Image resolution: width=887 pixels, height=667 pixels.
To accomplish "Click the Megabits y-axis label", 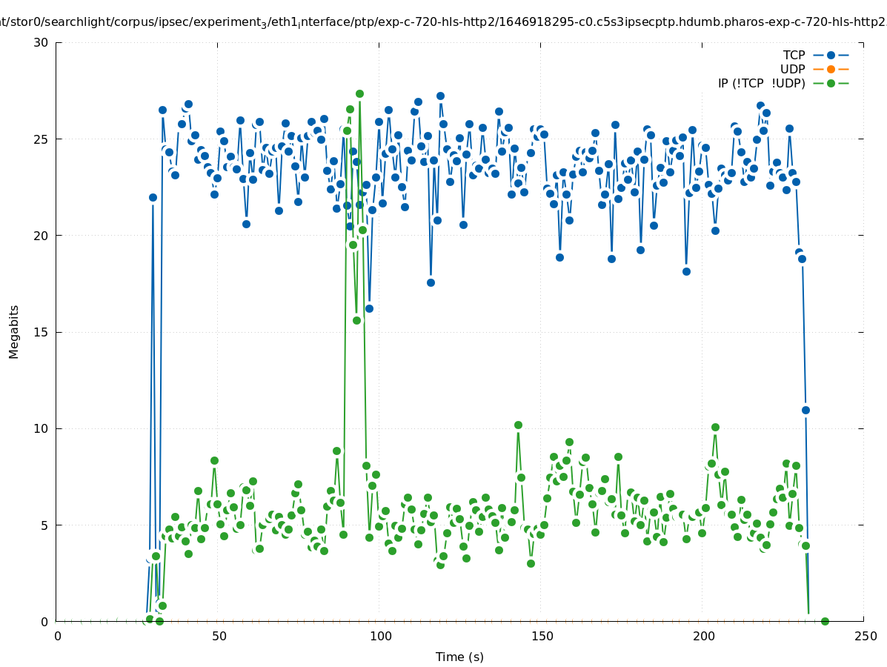I will click(14, 331).
